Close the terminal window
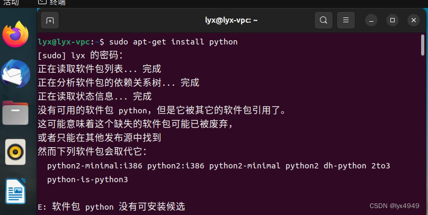The height and width of the screenshot is (215, 428). click(x=414, y=20)
